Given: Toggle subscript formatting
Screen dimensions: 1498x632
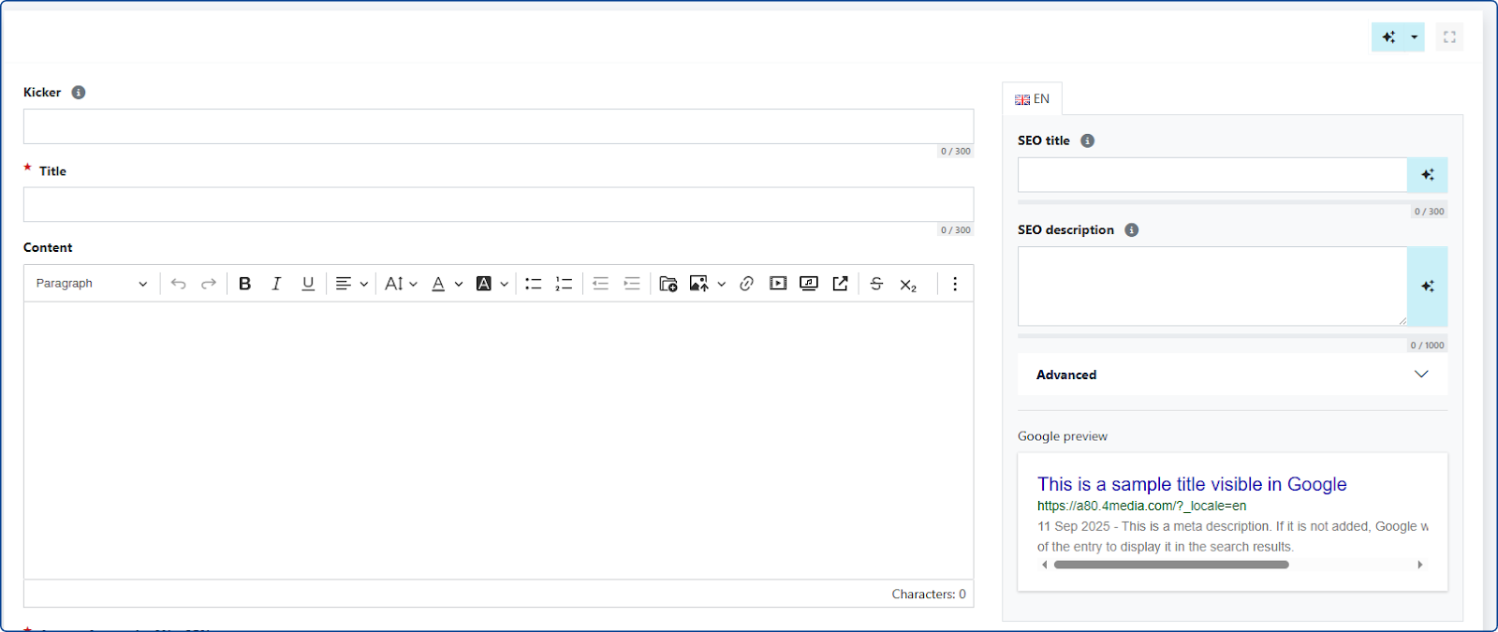Looking at the screenshot, I should click(x=908, y=285).
